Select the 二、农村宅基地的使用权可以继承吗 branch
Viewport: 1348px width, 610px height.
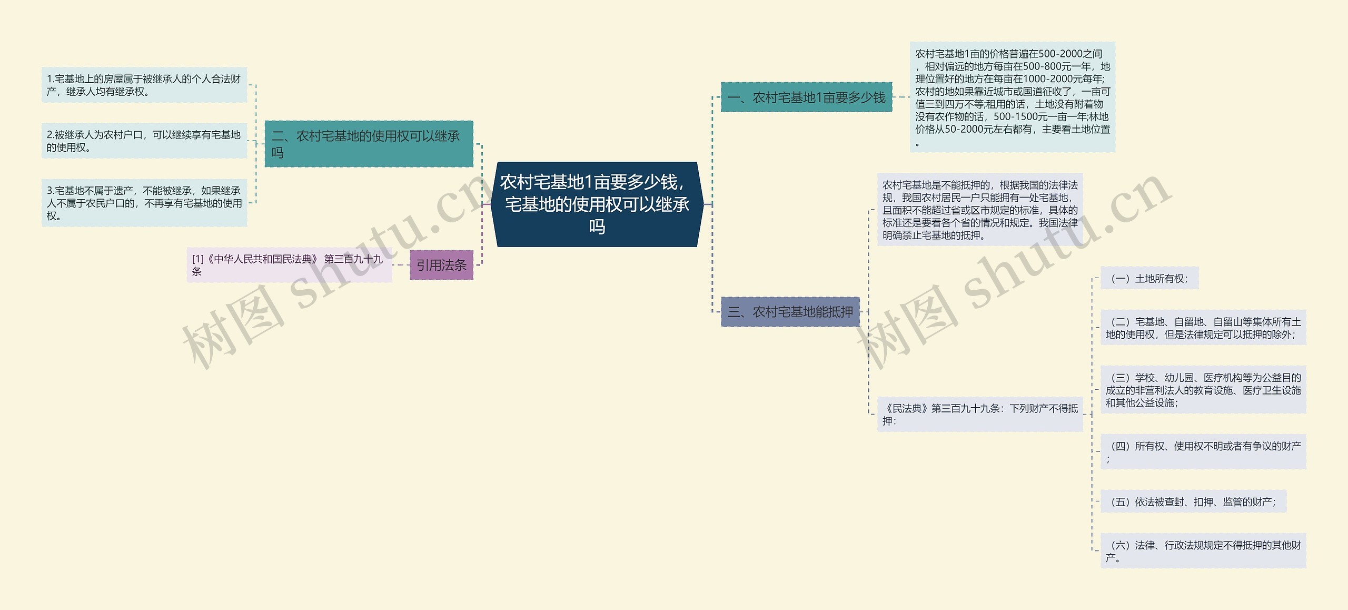point(368,144)
